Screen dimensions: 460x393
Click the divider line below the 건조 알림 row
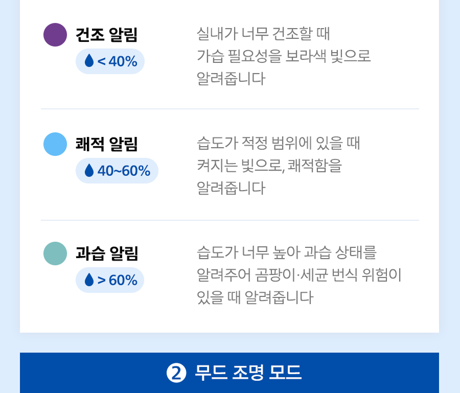point(230,109)
